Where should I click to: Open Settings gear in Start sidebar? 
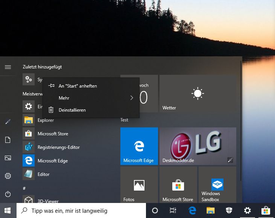pos(8,176)
